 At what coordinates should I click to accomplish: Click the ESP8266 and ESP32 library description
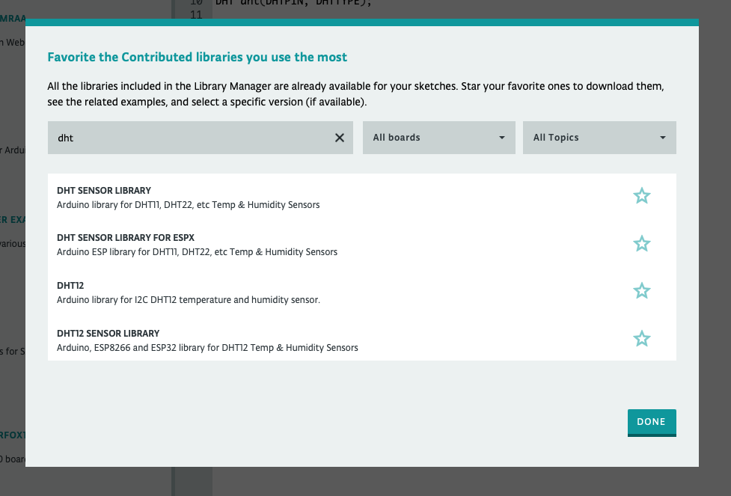point(207,348)
